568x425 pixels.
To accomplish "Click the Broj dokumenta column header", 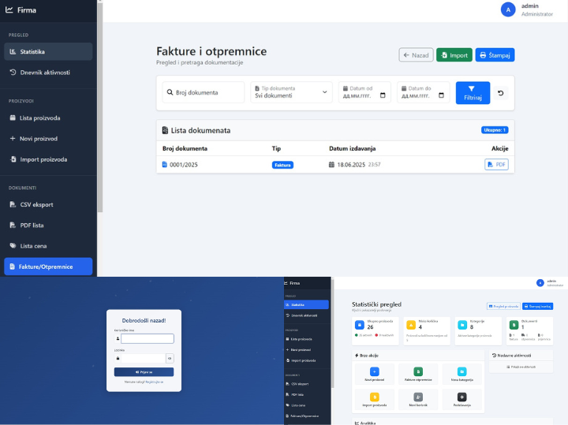I will (x=185, y=148).
